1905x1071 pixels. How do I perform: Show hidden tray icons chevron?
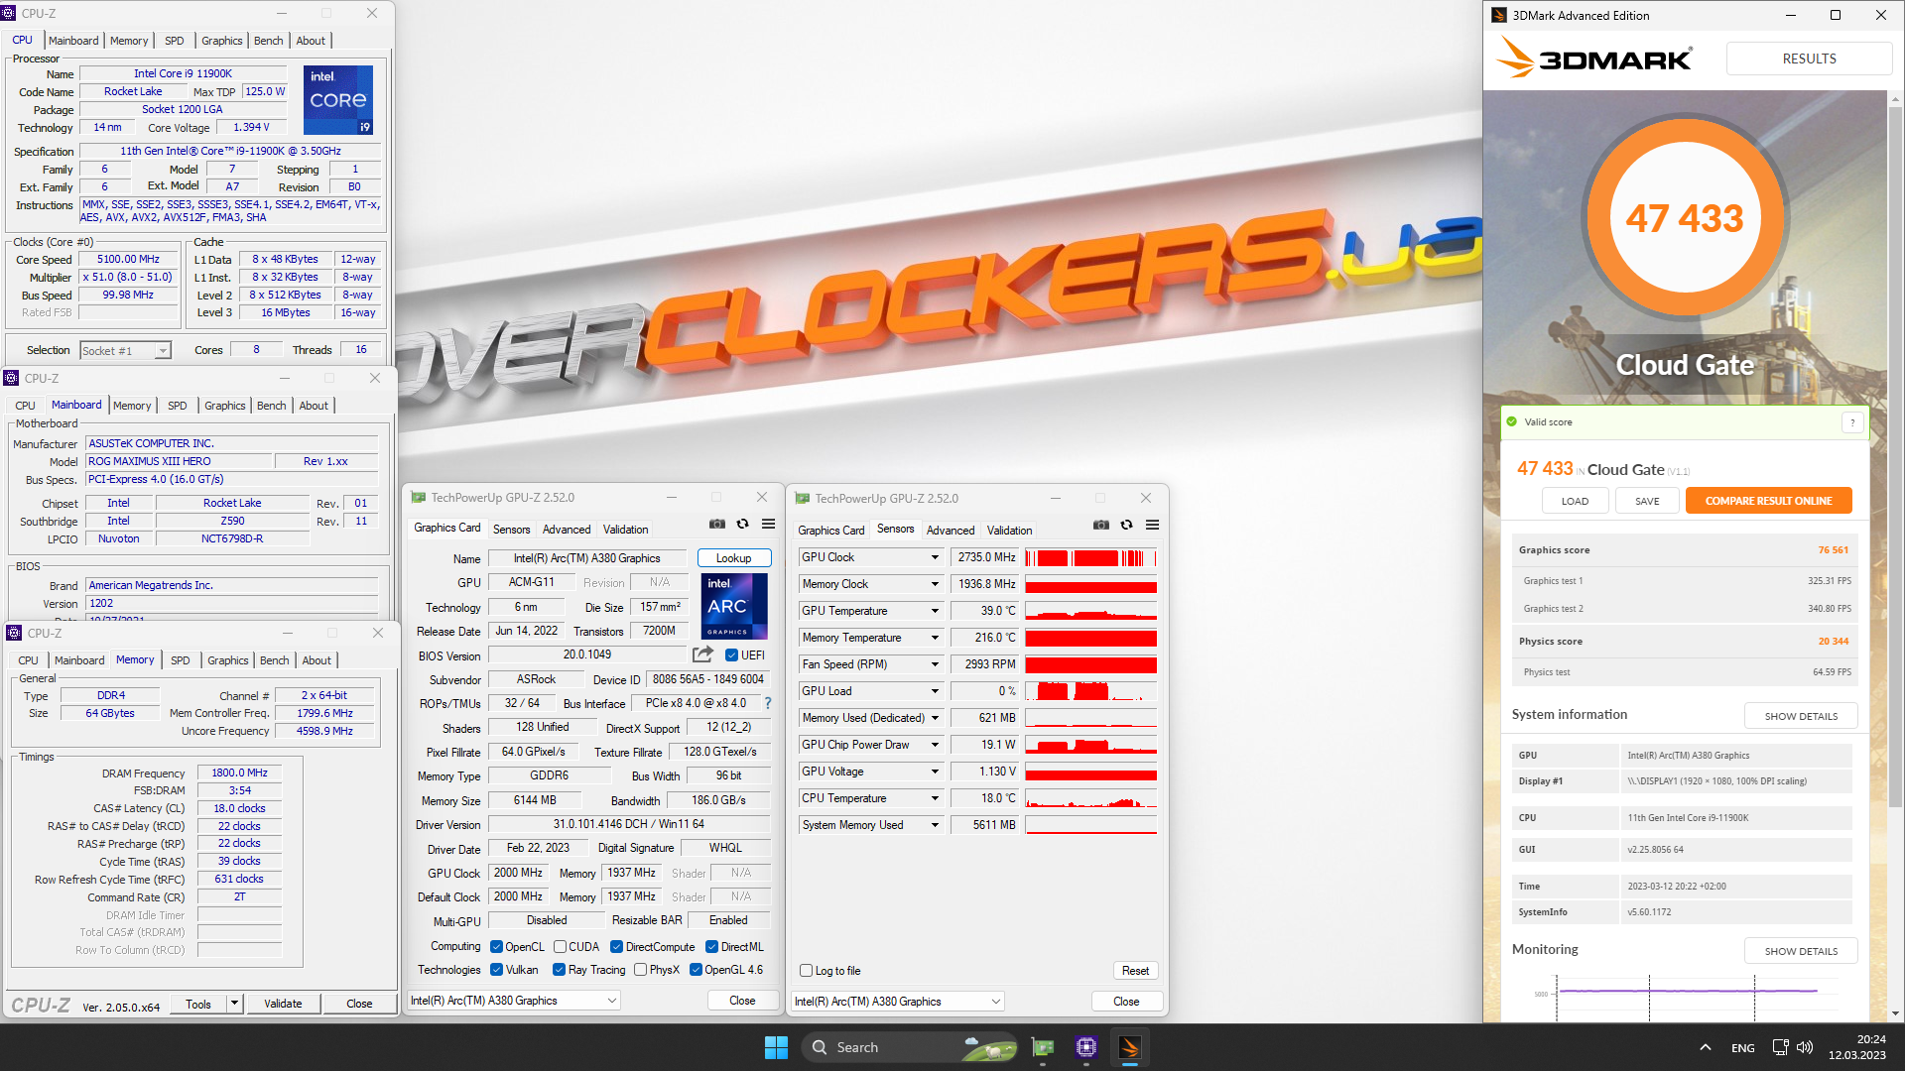point(1705,1047)
